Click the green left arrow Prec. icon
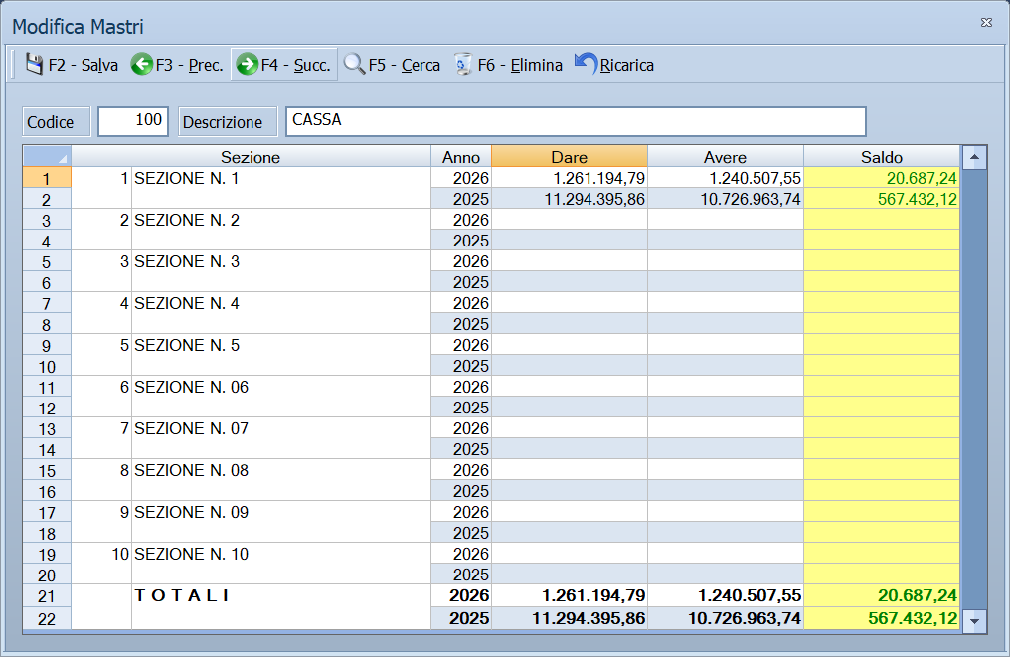 pyautogui.click(x=142, y=65)
